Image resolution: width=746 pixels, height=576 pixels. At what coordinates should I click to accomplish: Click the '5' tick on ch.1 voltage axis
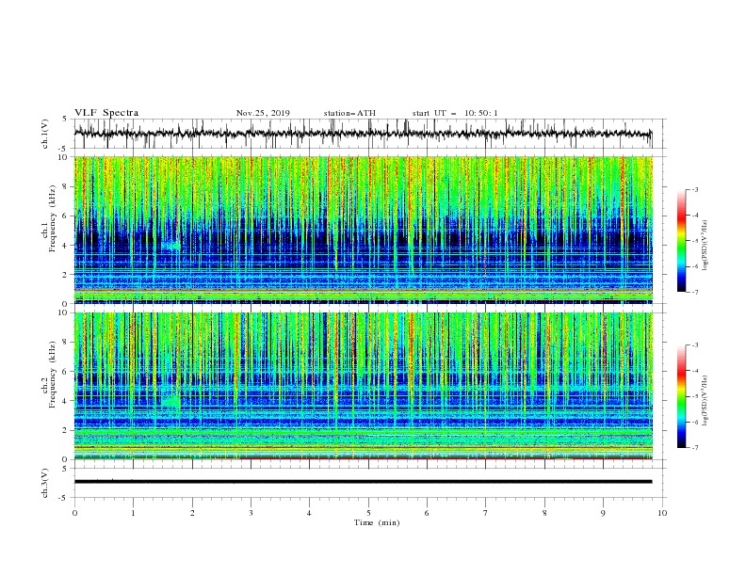pyautogui.click(x=65, y=119)
